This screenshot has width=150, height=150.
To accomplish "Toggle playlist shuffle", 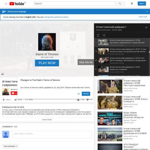I will (104, 35).
